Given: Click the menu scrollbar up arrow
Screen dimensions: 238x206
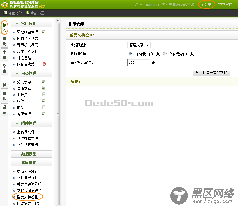Looking at the screenshot, I should (x=58, y=20).
